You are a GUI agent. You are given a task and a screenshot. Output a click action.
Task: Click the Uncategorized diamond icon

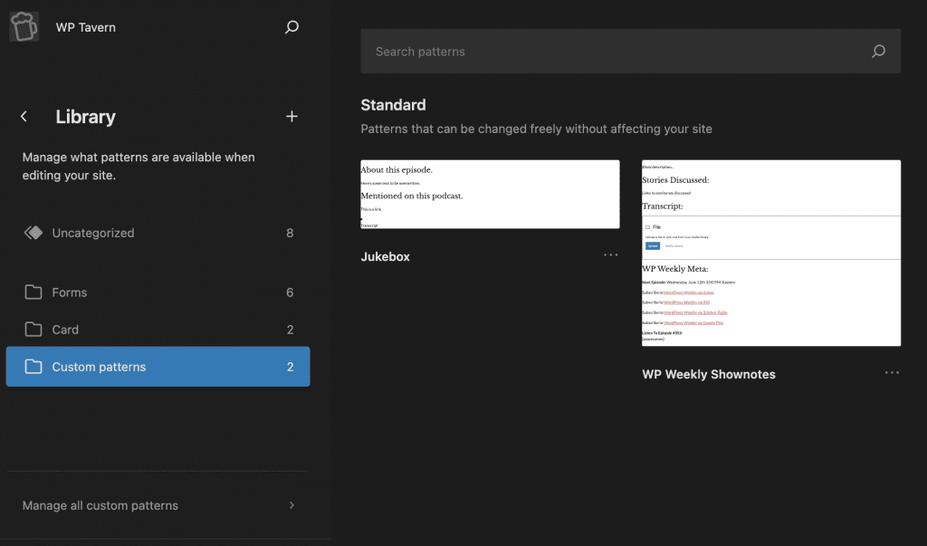[33, 233]
